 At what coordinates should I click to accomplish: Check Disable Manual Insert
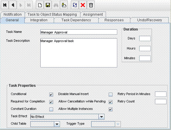110,95
